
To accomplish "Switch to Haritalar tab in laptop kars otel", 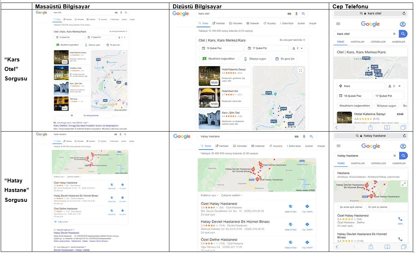I will coord(218,23).
